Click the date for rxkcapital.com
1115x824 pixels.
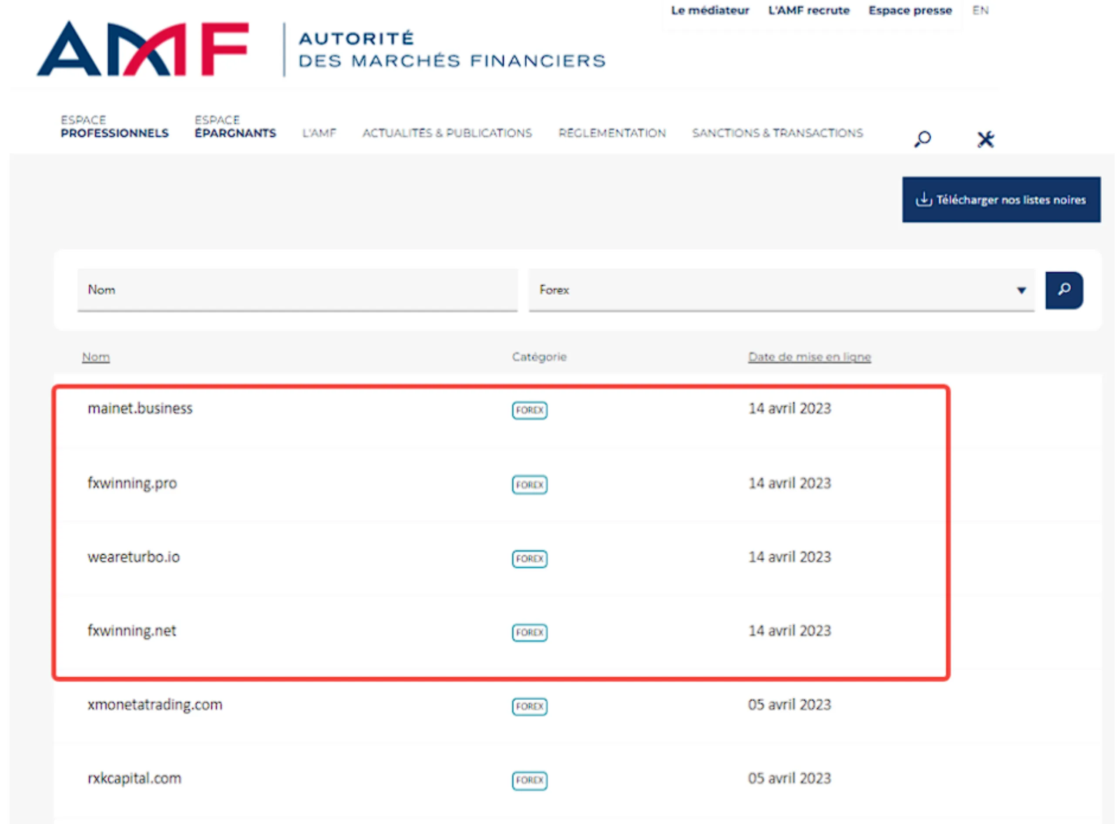tap(789, 779)
